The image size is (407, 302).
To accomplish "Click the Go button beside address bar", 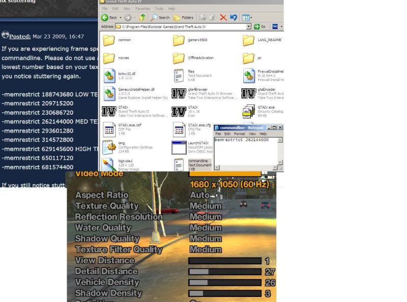I will click(260, 26).
